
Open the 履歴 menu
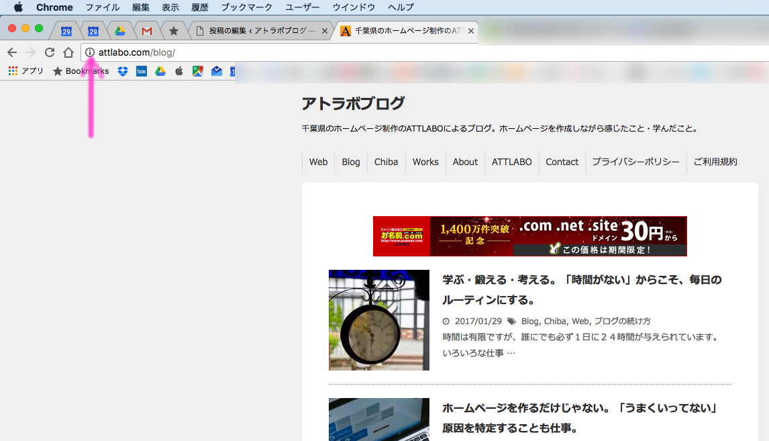(x=199, y=7)
